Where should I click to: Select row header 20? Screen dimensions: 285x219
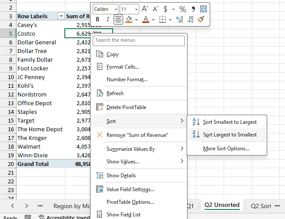(8, 164)
